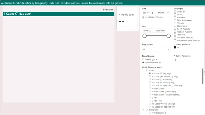Screen dimensions: 205x115
Task: Select '# New Cases PCR (smoothed)' metric
Action: 150,95
